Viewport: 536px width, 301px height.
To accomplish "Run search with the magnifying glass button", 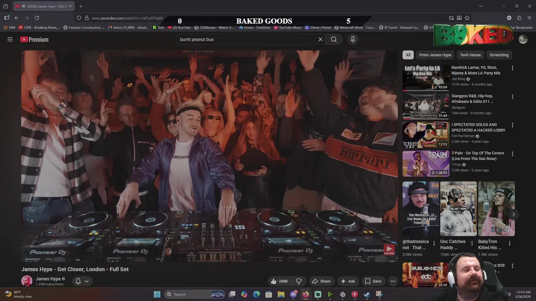I will pos(334,39).
